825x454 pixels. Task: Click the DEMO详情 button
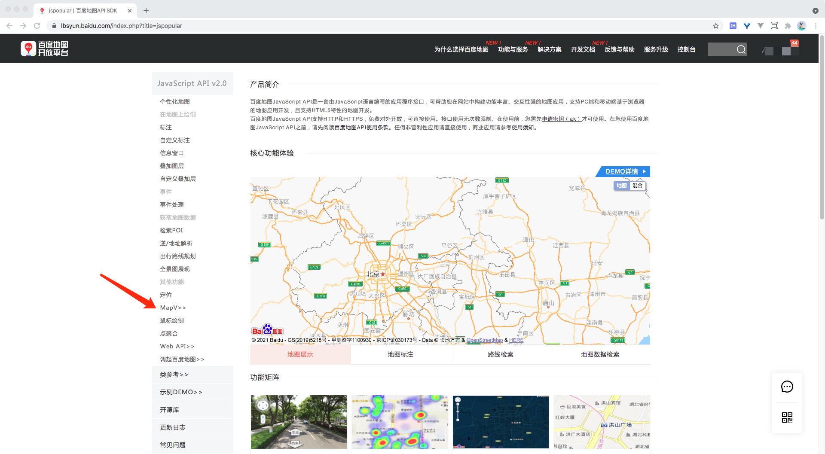623,171
